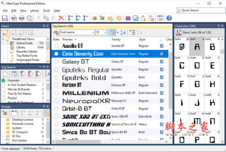Open the View menu

[x=23, y=11]
